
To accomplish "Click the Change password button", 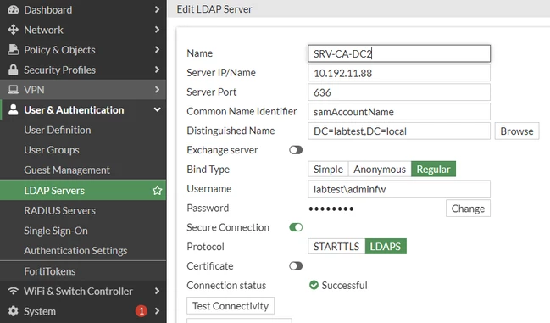I will click(468, 209).
